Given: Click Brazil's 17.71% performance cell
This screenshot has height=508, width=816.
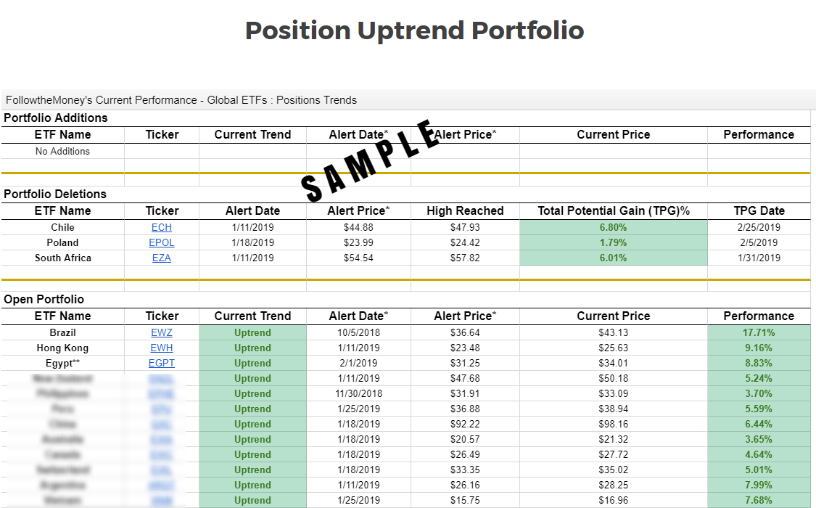Looking at the screenshot, I should [x=759, y=332].
